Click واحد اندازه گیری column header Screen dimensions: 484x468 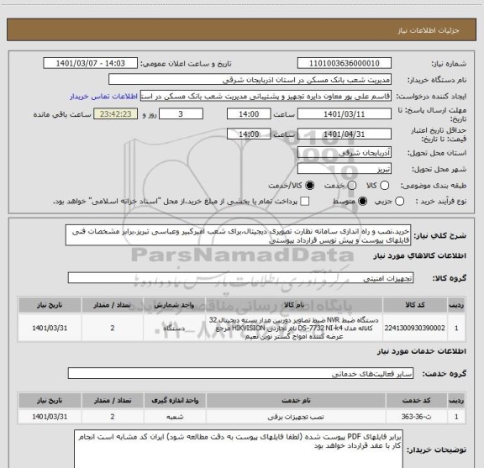click(175, 401)
